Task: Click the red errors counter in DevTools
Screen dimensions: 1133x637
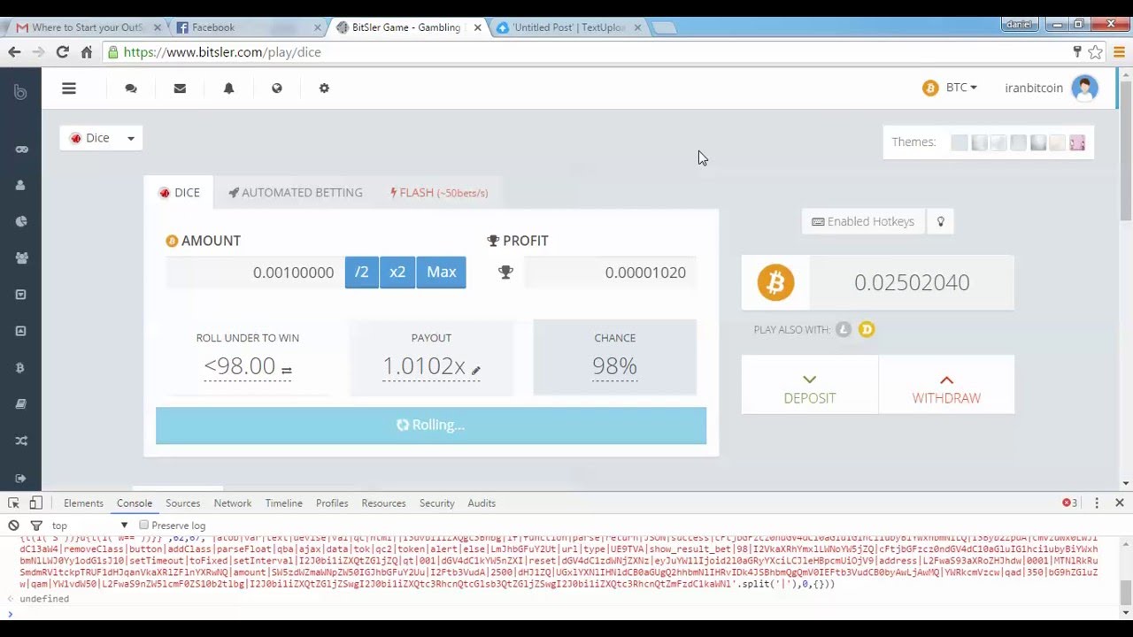Action: pos(1070,503)
